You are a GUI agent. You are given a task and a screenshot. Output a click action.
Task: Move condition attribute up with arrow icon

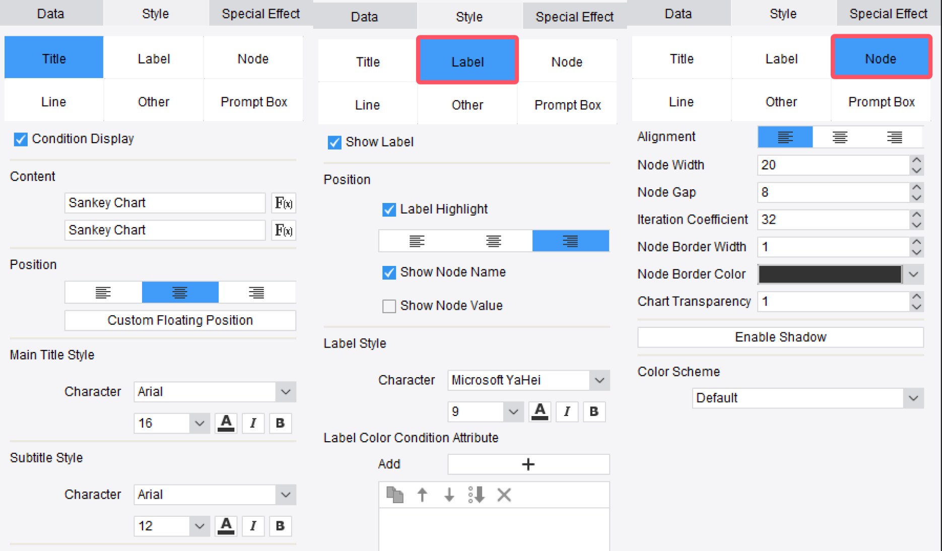pos(422,495)
